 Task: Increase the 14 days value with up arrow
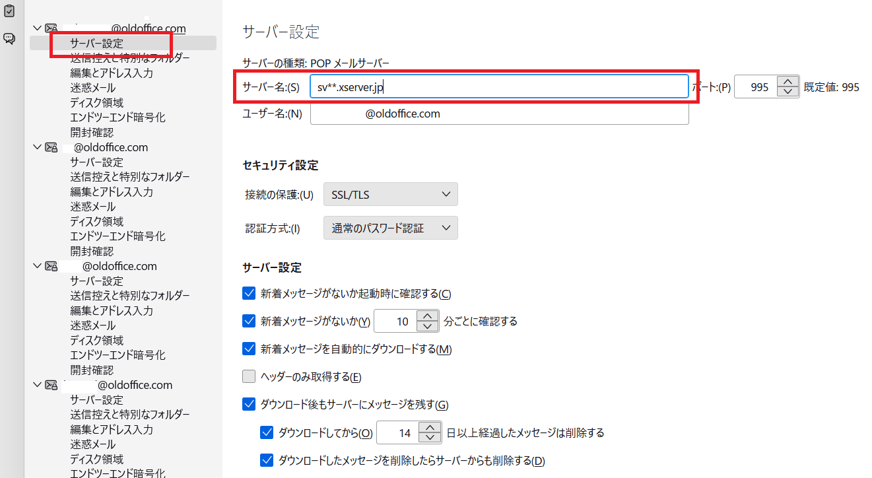coord(430,428)
